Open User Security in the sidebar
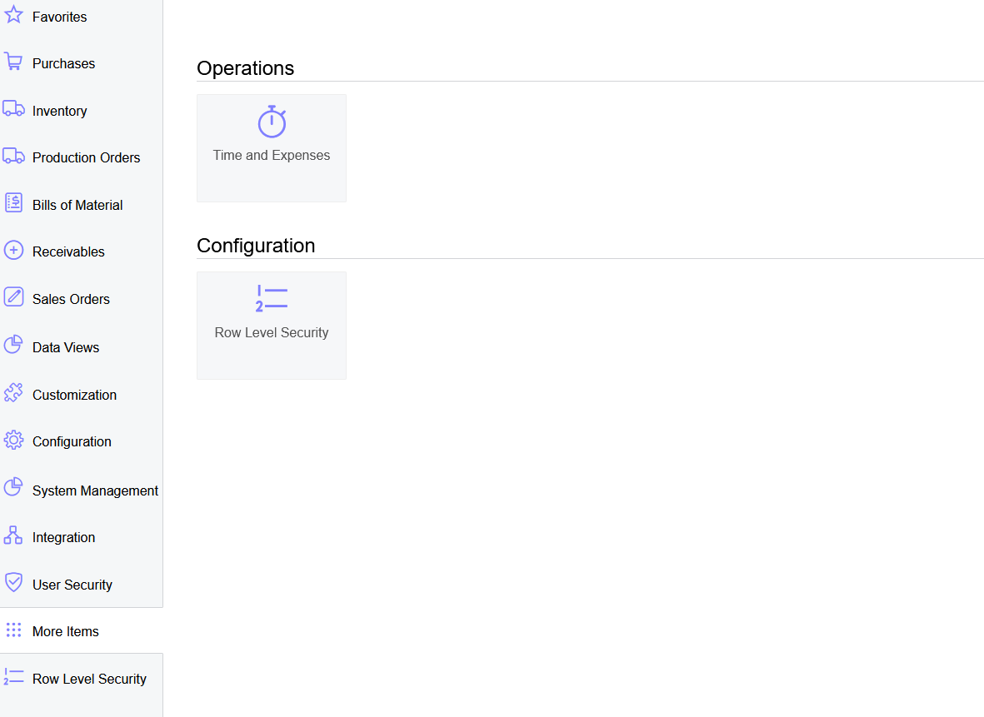Image resolution: width=984 pixels, height=717 pixels. [x=72, y=585]
